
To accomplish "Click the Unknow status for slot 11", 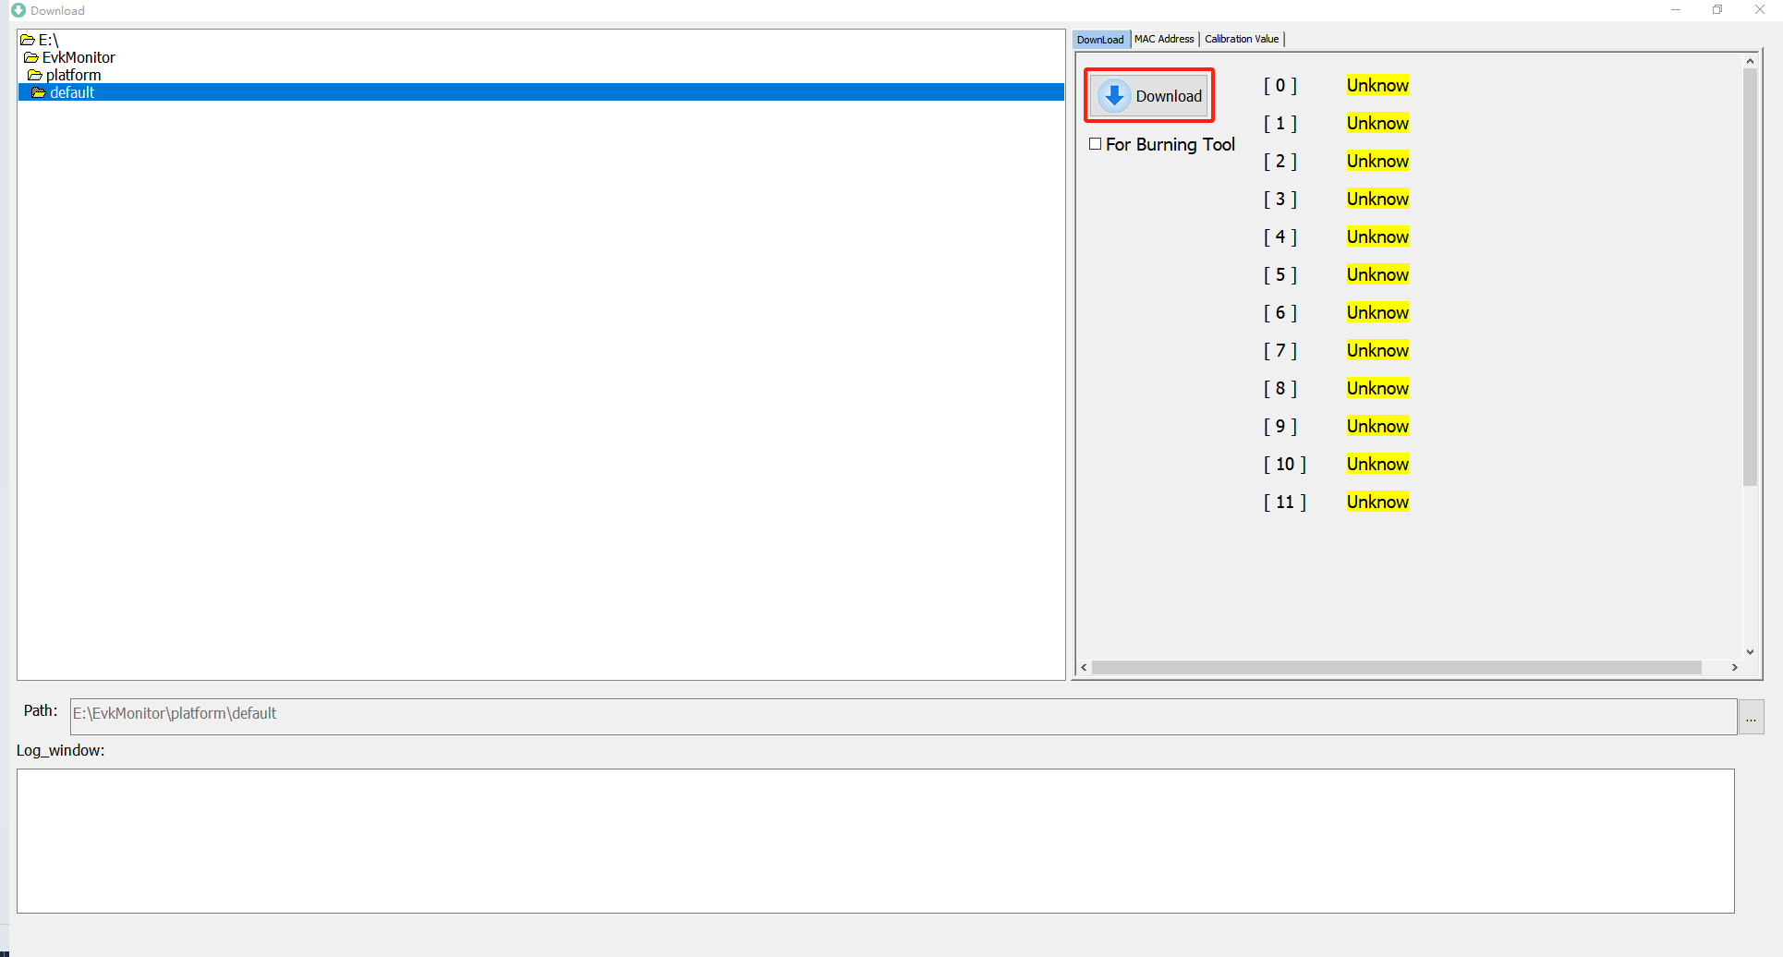I will click(x=1377, y=503).
